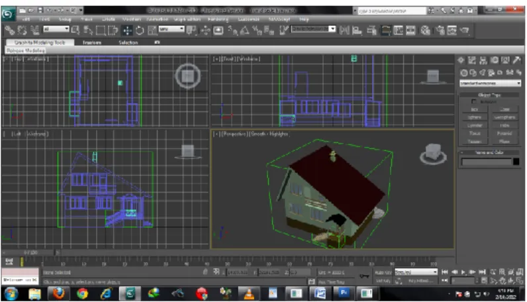Viewport: 527px width, 302px height.
Task: Click the Select and Manipulate icon
Action: tap(205, 30)
